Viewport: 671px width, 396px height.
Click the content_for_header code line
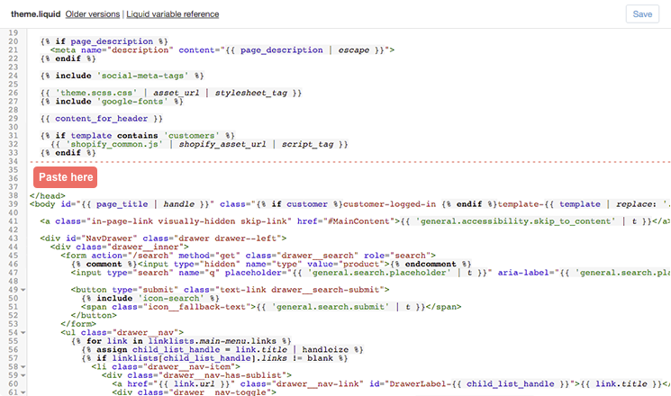tap(101, 119)
